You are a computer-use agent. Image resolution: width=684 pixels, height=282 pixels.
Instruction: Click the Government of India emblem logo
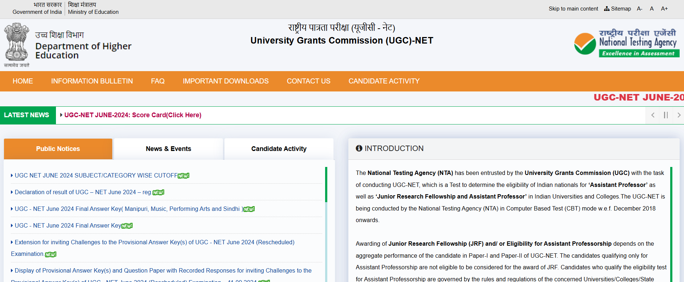click(x=17, y=45)
